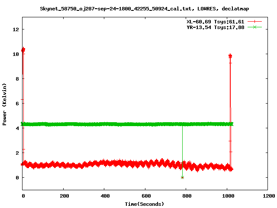This screenshot has height=208, width=277.
Task: Click the Power (Kelvin) y-axis label
Action: click(x=4, y=104)
